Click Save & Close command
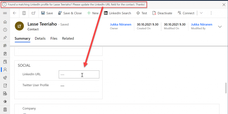The height and width of the screenshot is (114, 228). coord(70,13)
